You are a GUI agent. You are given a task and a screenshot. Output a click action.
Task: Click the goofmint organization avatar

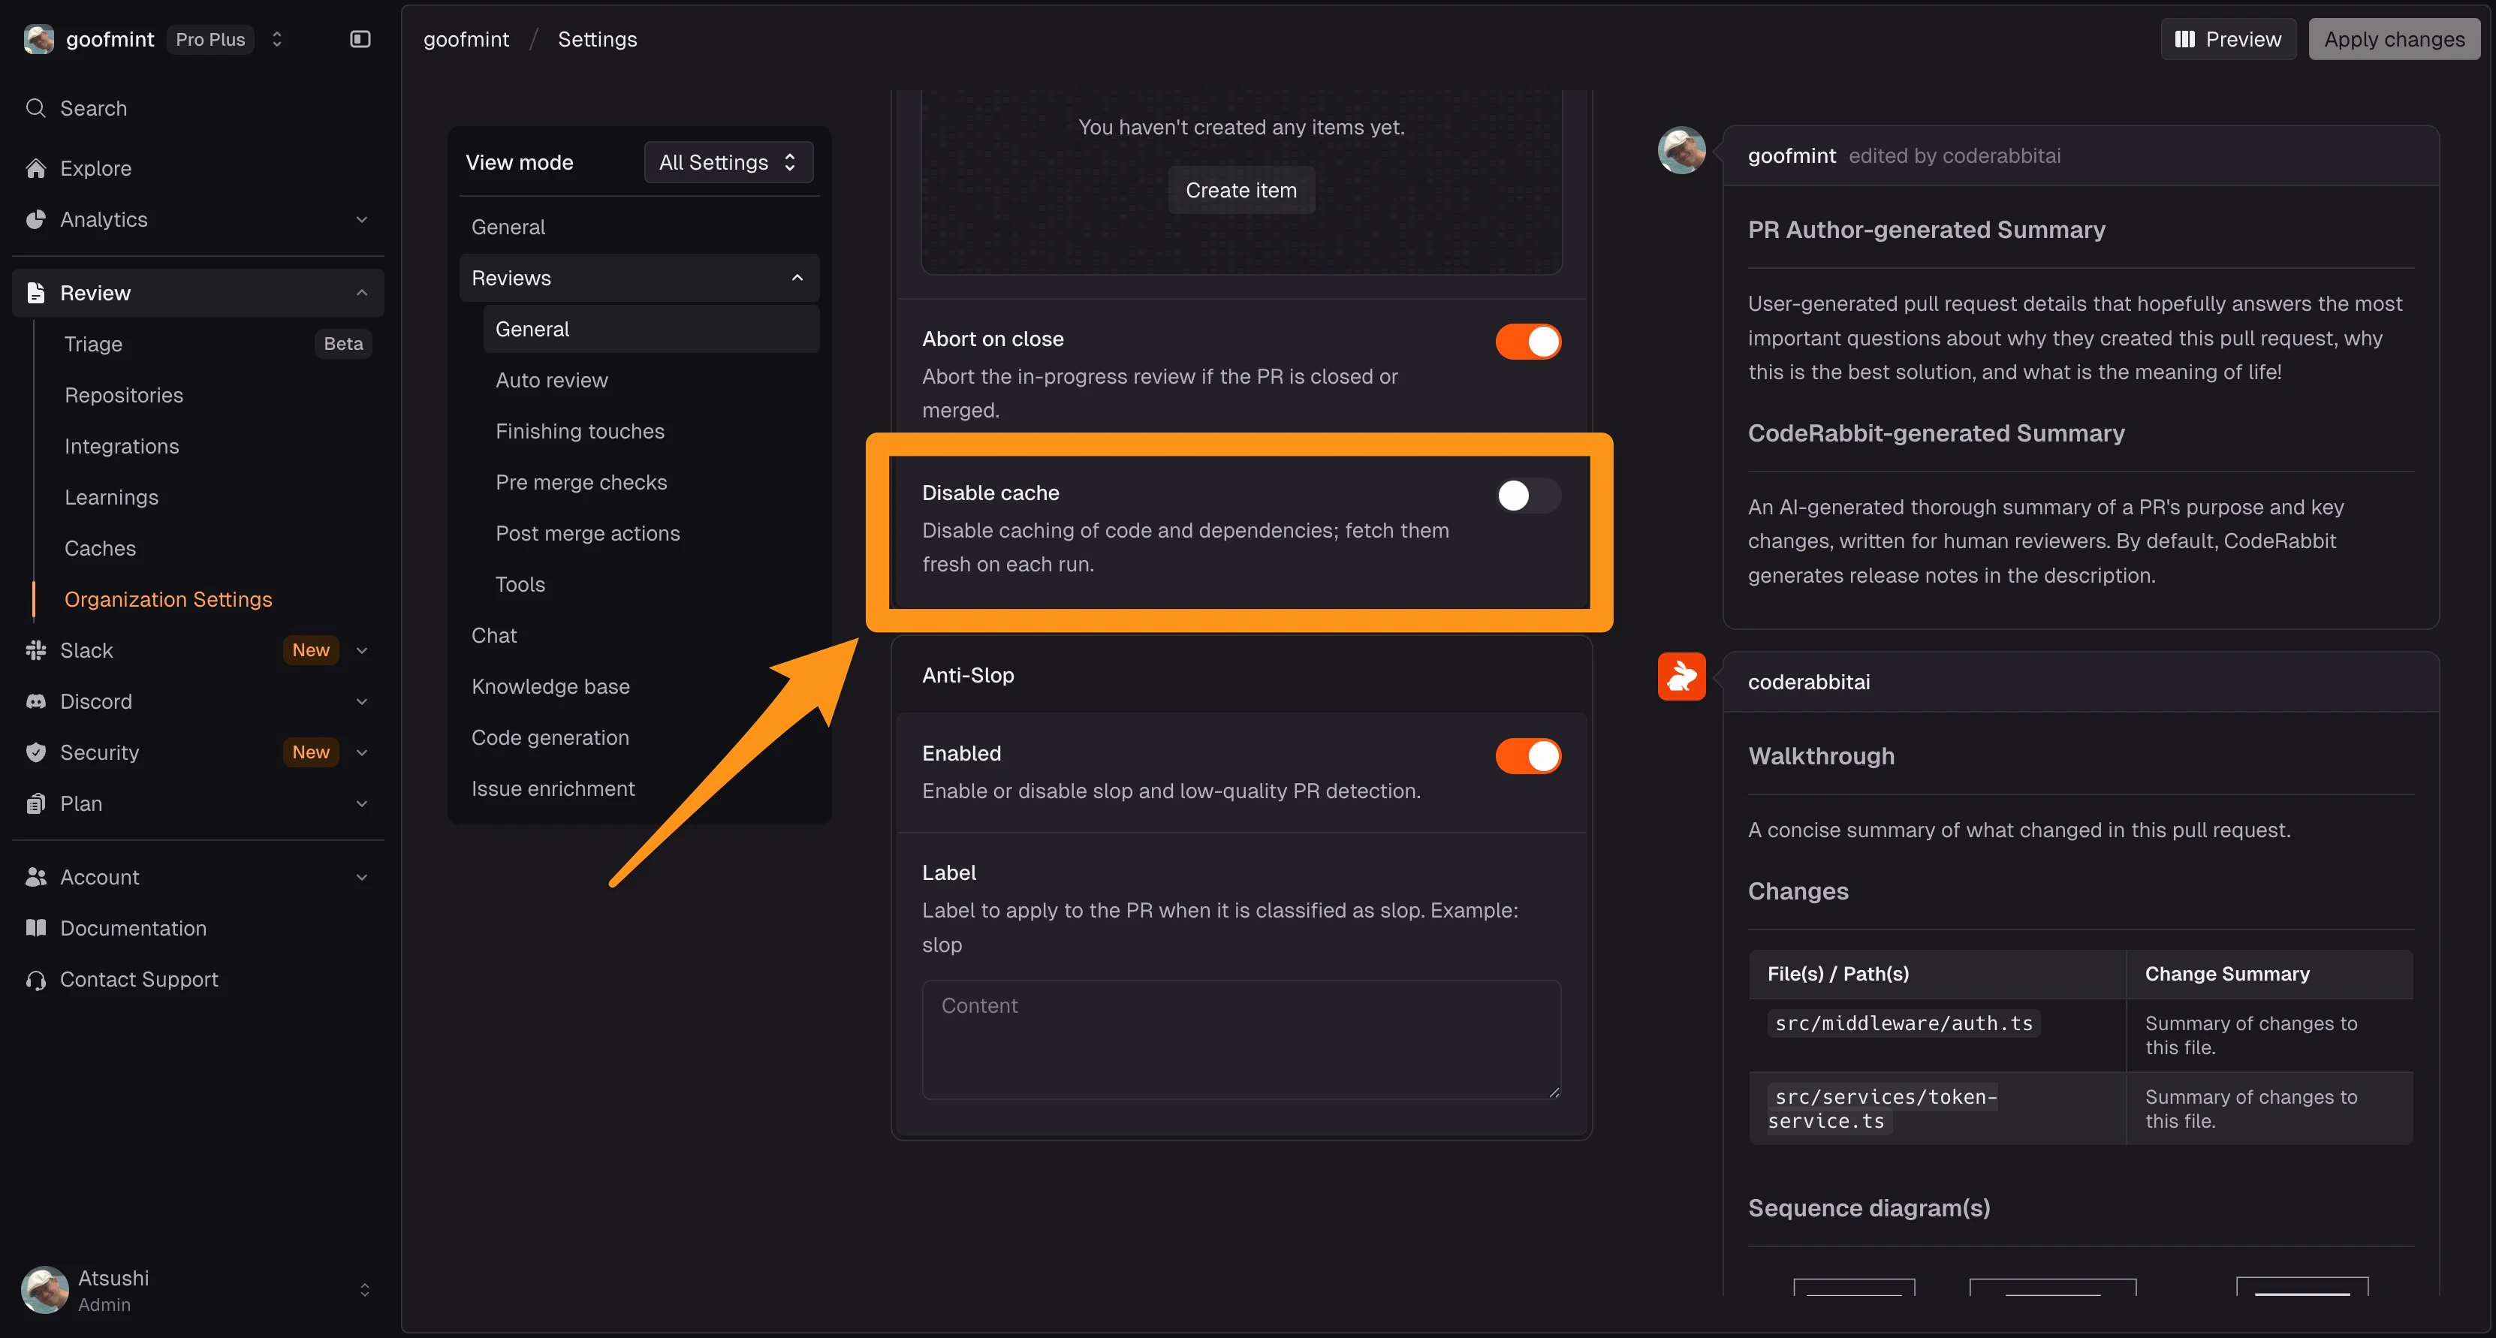pos(39,39)
